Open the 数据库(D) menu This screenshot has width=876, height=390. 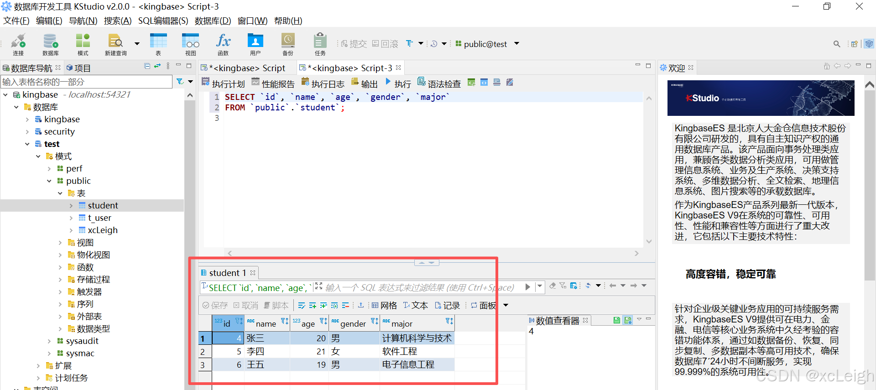click(x=213, y=21)
